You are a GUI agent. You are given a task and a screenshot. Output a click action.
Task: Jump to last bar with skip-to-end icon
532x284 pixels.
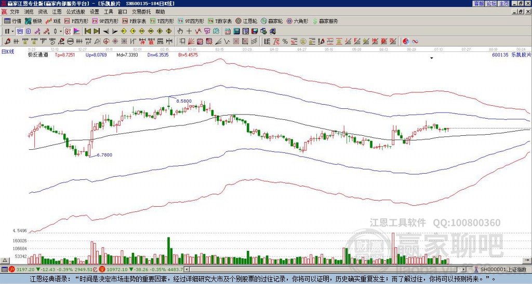[96, 31]
